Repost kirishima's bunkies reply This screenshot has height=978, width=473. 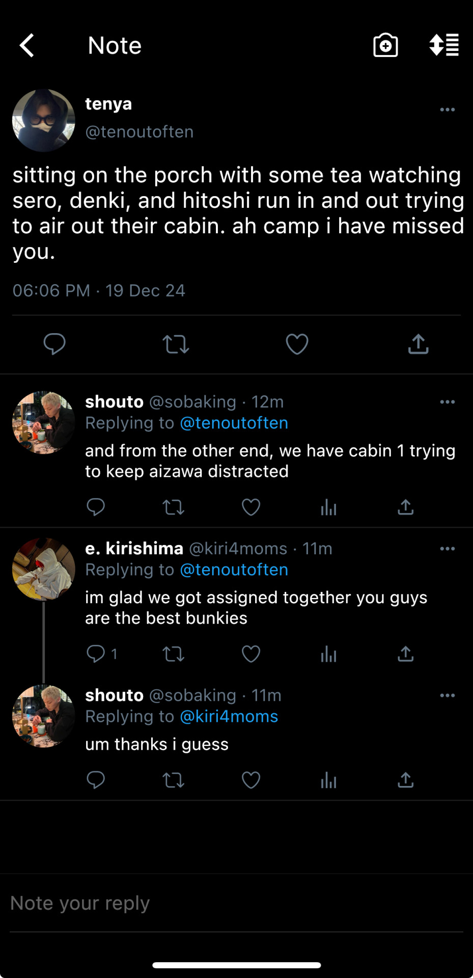click(x=173, y=654)
